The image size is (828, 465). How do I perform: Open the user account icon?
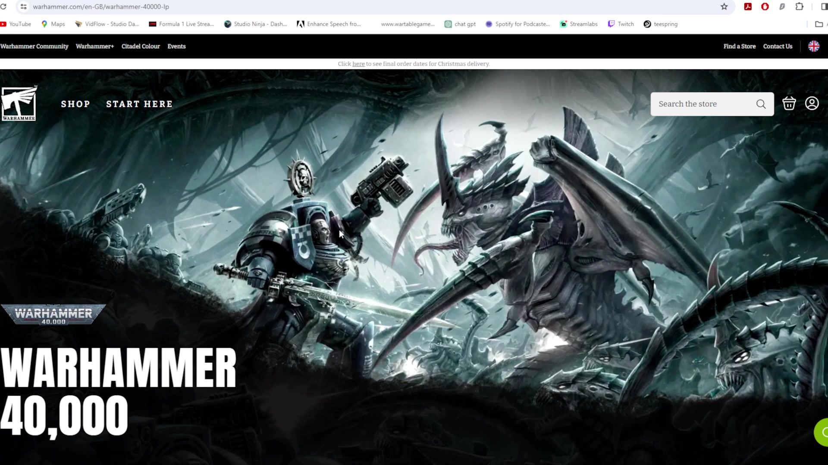tap(812, 103)
